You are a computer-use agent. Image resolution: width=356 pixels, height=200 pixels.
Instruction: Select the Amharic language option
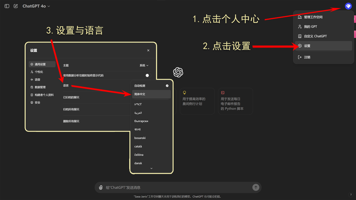pos(152,104)
